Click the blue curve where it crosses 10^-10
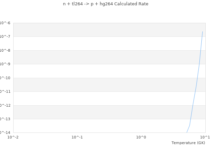This screenshot has width=212, height=159. coord(197,78)
